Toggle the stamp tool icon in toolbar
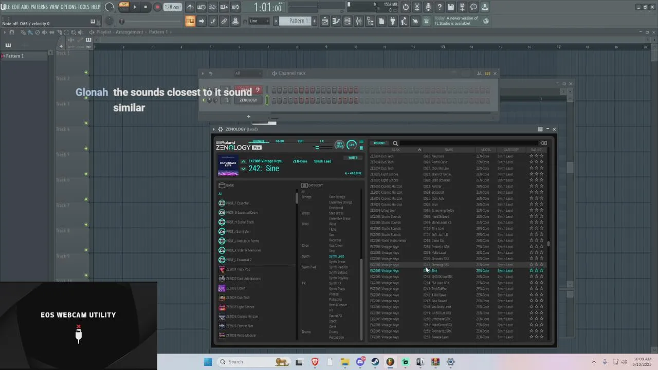658x370 pixels. click(x=235, y=21)
